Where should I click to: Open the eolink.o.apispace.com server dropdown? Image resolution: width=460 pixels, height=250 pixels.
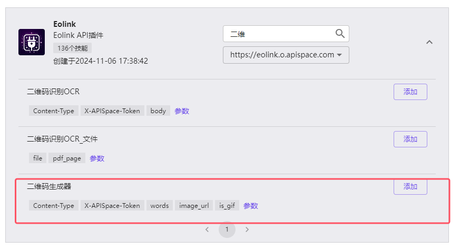click(x=286, y=55)
